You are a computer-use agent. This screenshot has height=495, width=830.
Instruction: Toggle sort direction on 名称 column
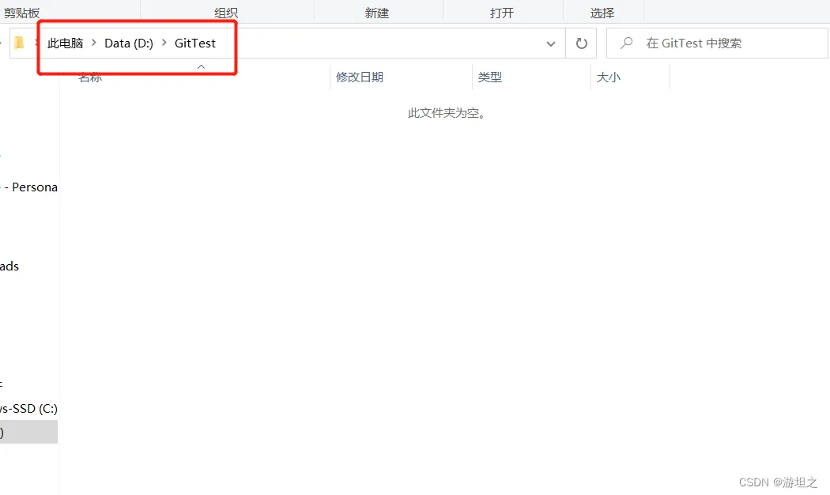[90, 77]
